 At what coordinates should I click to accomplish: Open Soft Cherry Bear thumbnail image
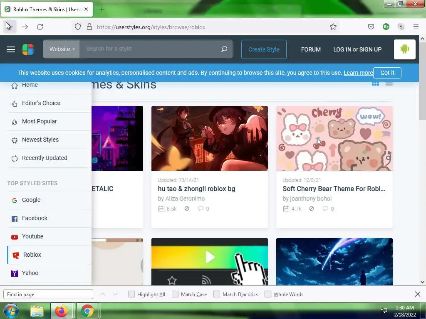[x=334, y=138]
